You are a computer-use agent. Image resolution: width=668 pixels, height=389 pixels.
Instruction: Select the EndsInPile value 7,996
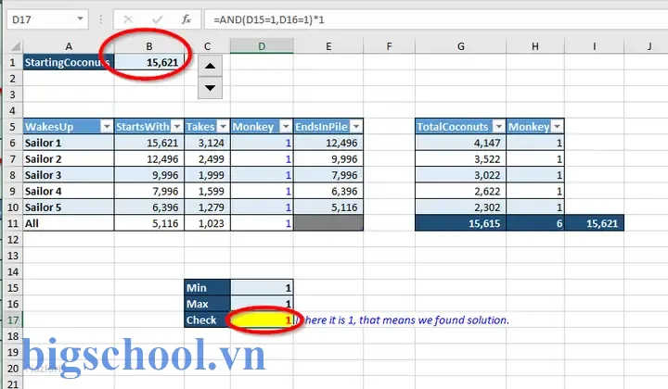(328, 175)
